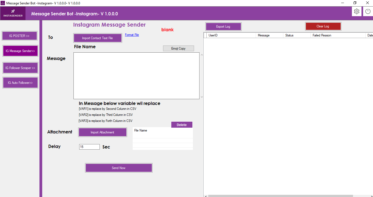373x197 pixels.
Task: Click the 'Instagram Message Sender' heading
Action: 109,25
